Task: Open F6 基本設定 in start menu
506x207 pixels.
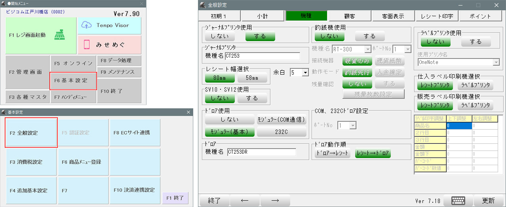Action: click(x=73, y=80)
